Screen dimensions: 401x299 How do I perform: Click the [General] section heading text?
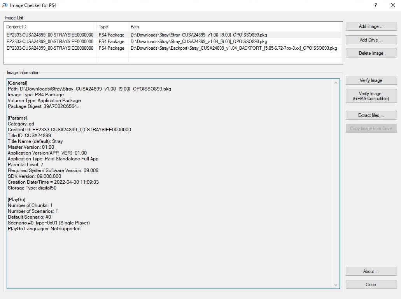point(18,83)
